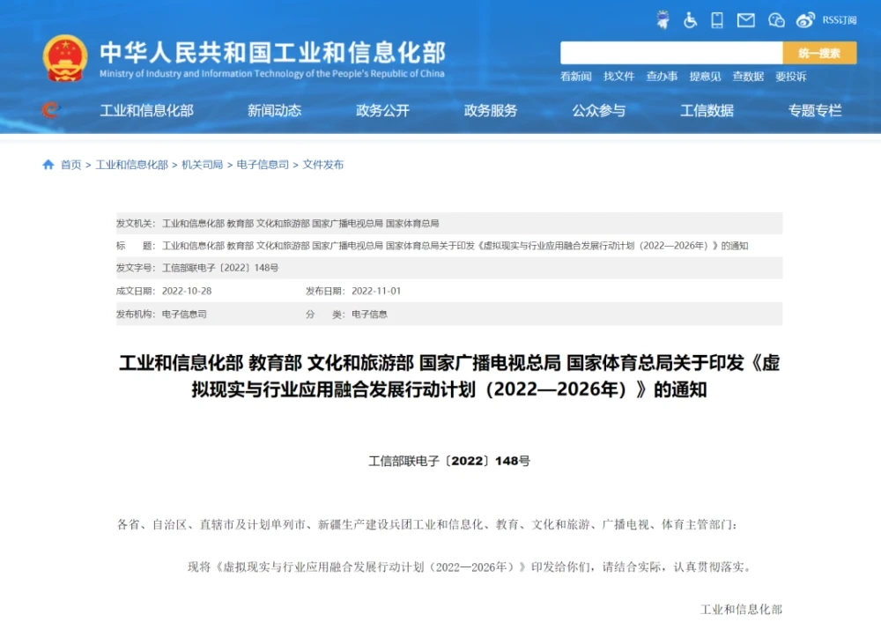Click the robot assistant icon in header
Image resolution: width=881 pixels, height=622 pixels.
click(x=663, y=19)
